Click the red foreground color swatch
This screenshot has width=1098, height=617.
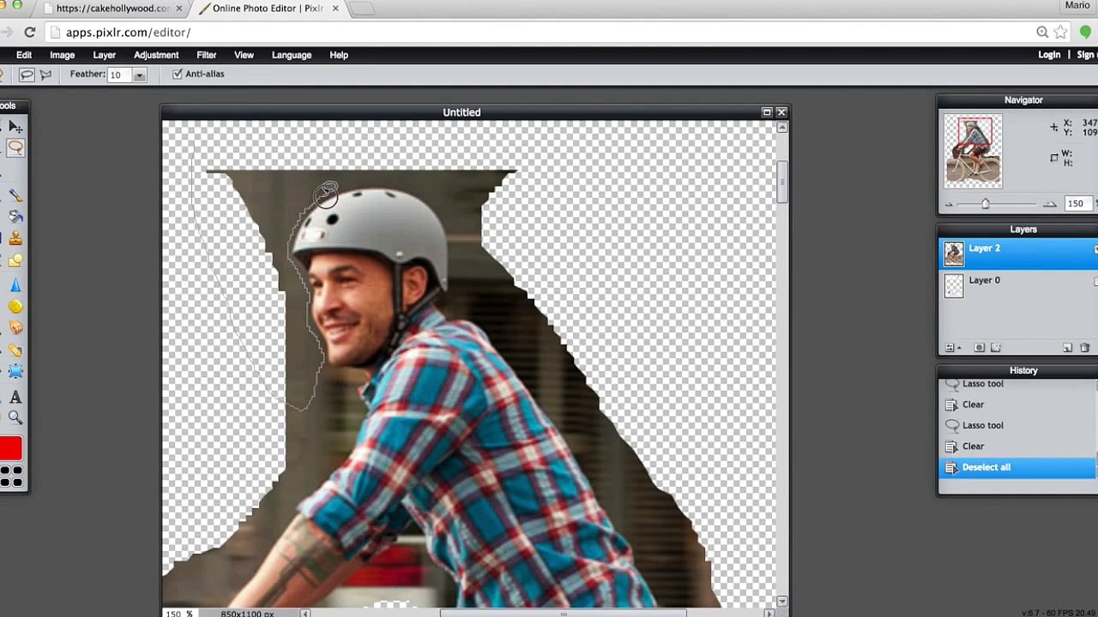[10, 448]
